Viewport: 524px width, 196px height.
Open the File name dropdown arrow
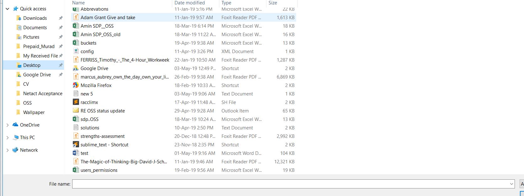click(512, 184)
